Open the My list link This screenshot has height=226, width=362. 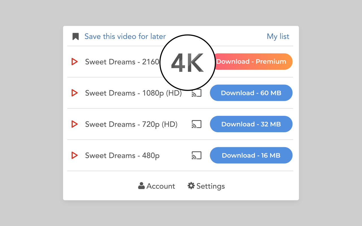tap(278, 36)
